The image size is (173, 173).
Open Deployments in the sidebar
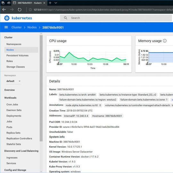14,116
